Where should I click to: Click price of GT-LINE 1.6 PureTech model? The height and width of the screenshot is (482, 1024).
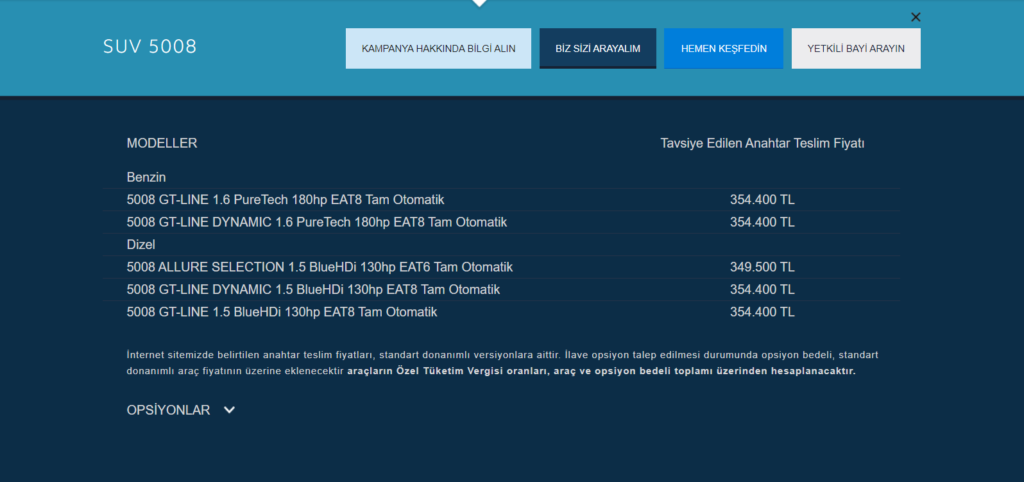coord(762,200)
